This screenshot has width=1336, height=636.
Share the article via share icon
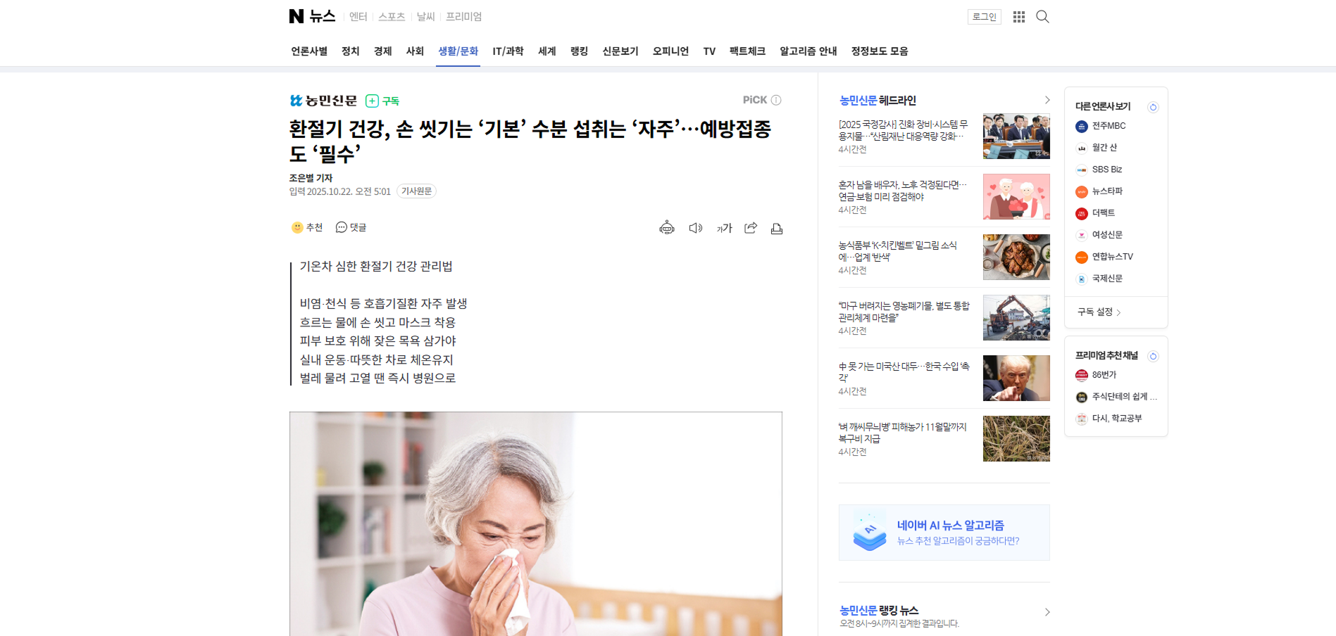pos(751,228)
